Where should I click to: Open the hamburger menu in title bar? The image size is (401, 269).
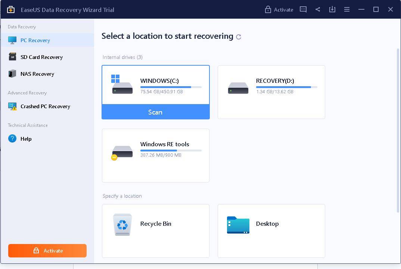347,9
